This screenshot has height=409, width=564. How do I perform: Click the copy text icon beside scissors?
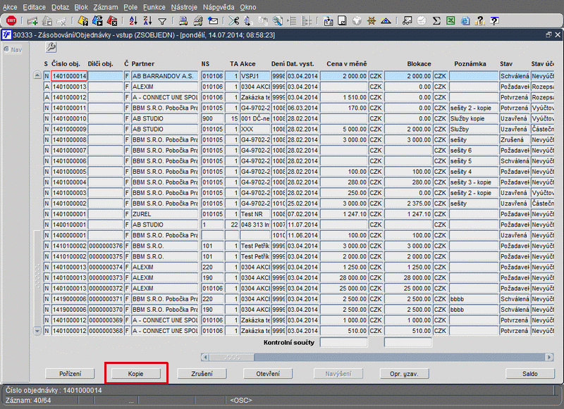pos(248,21)
